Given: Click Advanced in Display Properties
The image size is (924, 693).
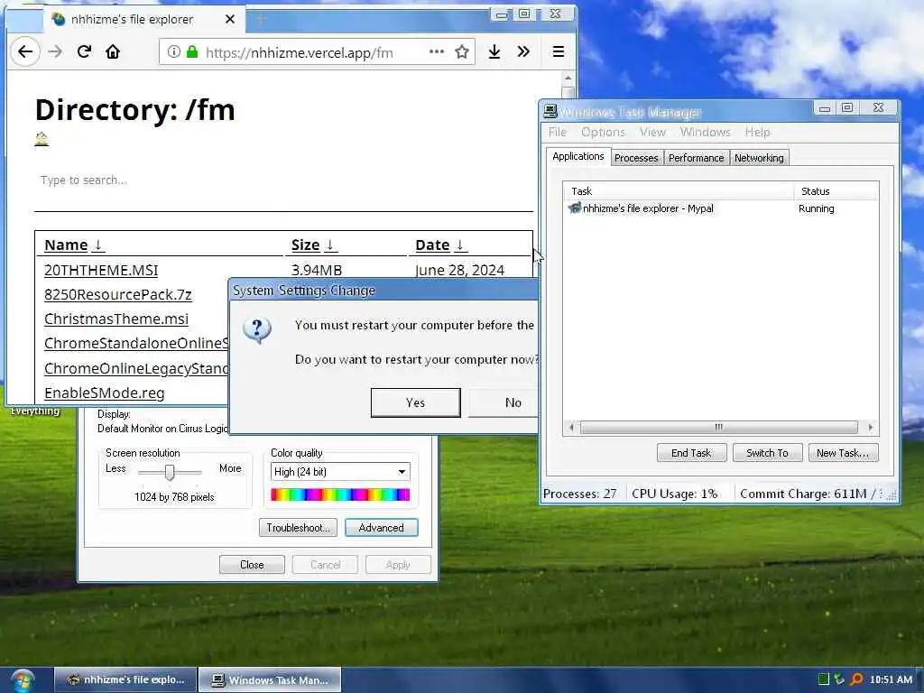Looking at the screenshot, I should click(382, 527).
